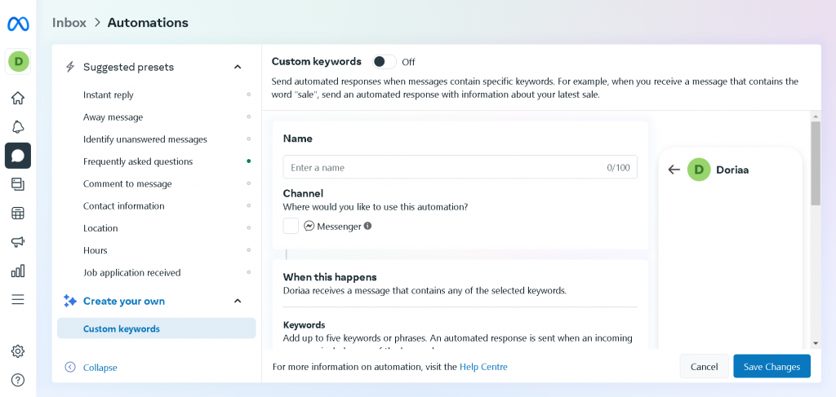The height and width of the screenshot is (397, 836).
Task: Select Frequently asked questions preset
Action: point(138,161)
